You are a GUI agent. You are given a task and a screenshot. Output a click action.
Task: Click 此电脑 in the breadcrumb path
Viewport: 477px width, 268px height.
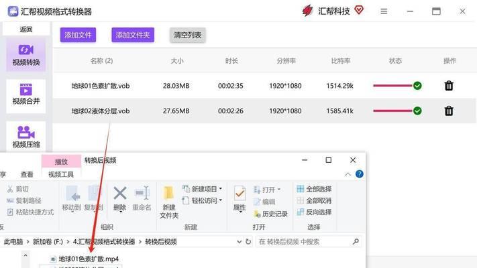pos(13,242)
